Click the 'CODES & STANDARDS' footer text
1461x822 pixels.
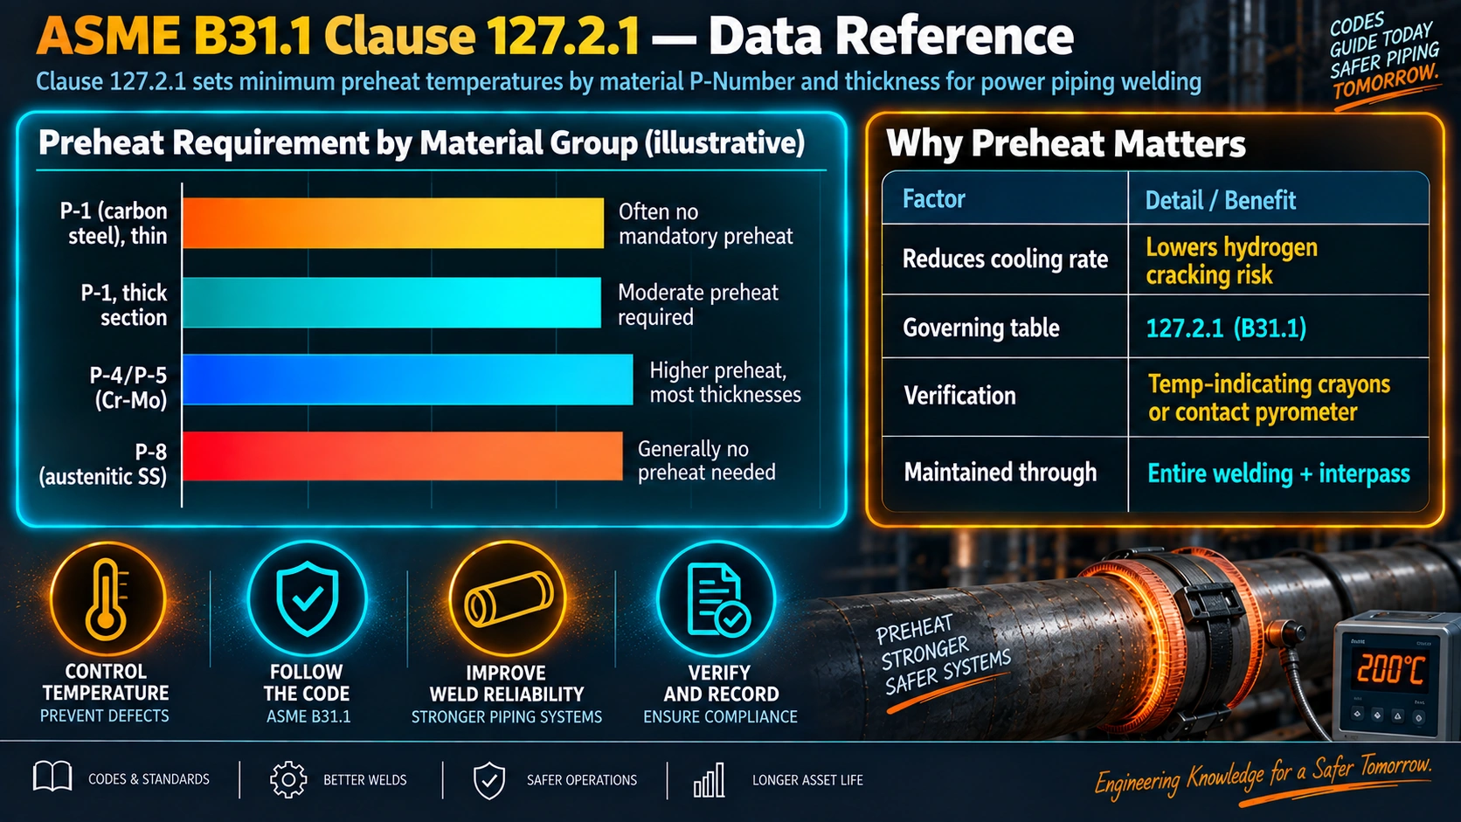pyautogui.click(x=149, y=779)
